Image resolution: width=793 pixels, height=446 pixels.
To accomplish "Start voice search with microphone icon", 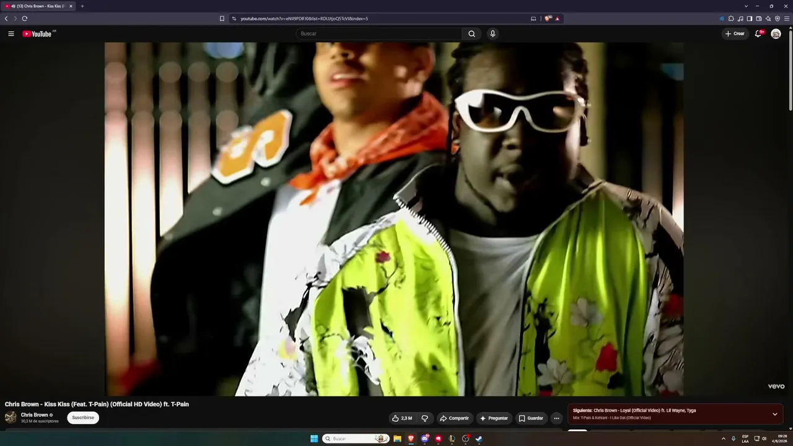I will click(493, 33).
